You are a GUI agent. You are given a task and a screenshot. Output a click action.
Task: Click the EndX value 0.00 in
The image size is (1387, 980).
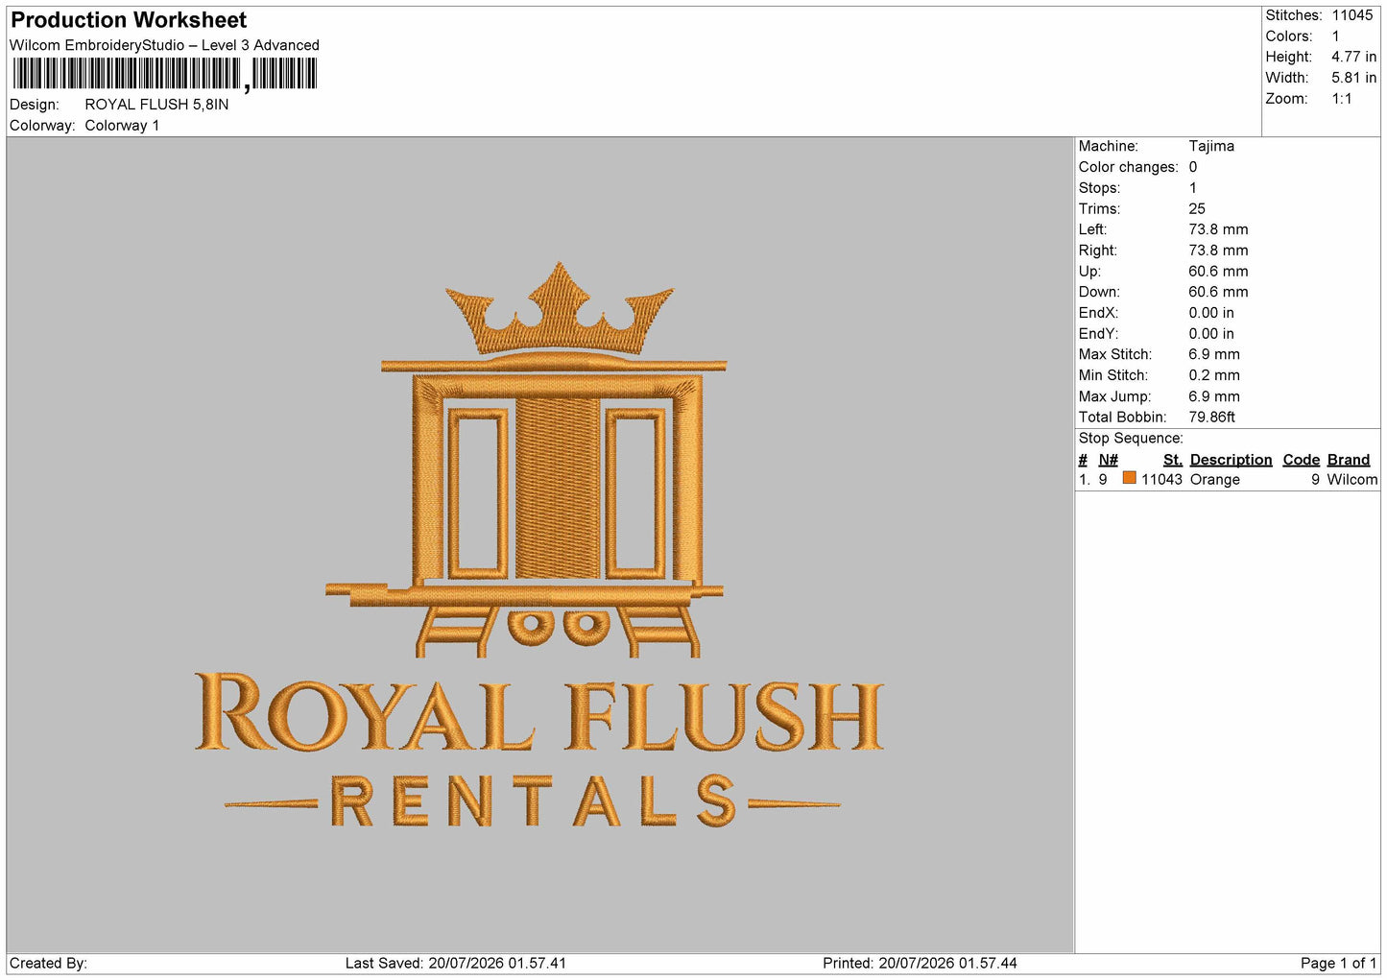click(x=1211, y=313)
